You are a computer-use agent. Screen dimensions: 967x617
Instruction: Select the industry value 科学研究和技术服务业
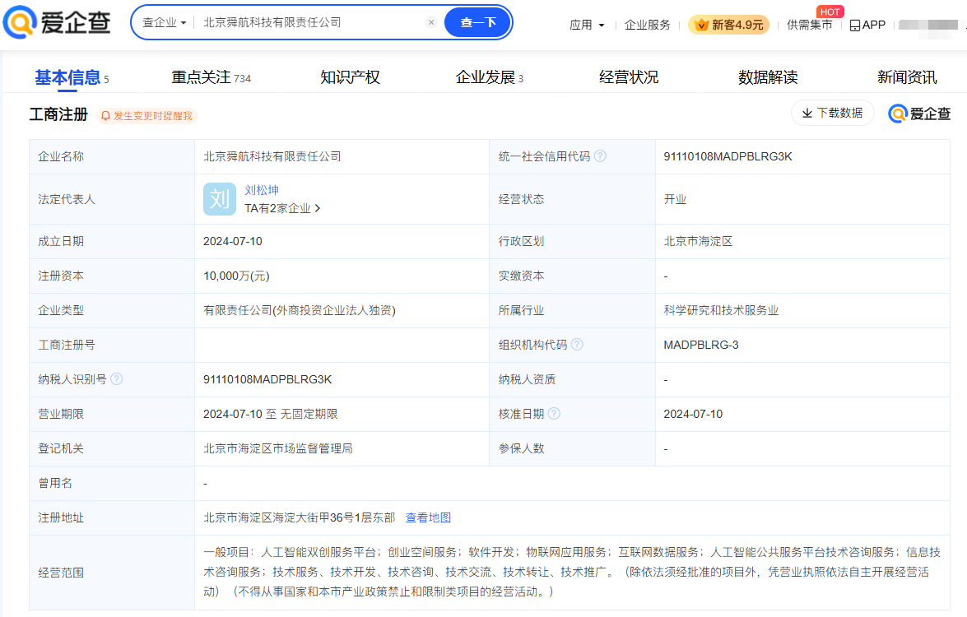click(721, 310)
